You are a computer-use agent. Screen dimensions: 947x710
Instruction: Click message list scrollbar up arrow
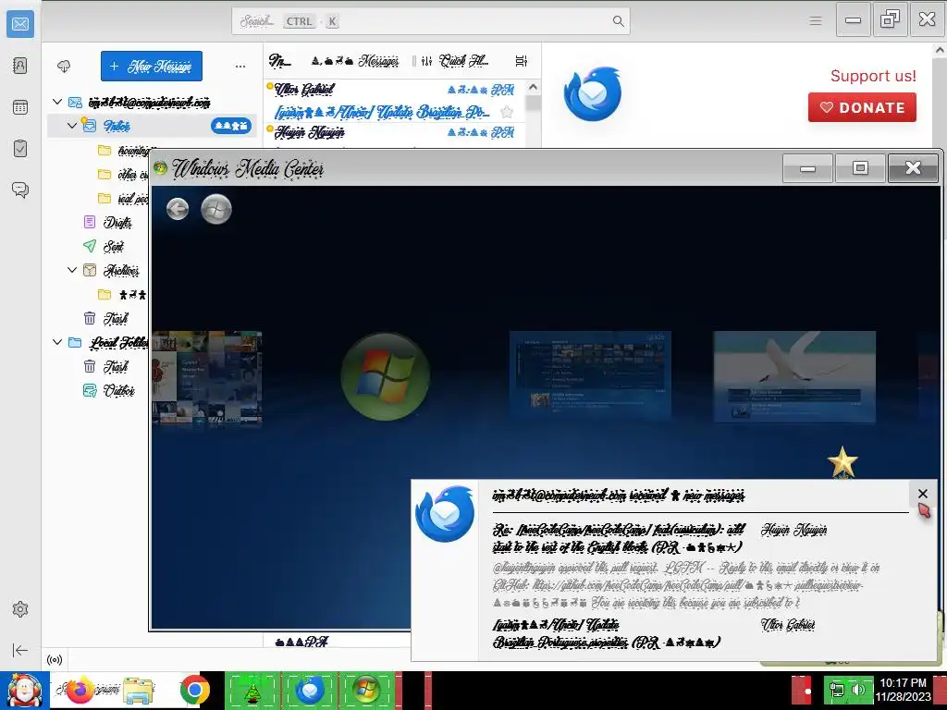click(533, 88)
